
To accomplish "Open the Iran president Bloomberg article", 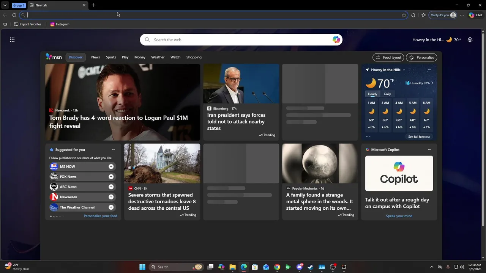I will [x=241, y=102].
